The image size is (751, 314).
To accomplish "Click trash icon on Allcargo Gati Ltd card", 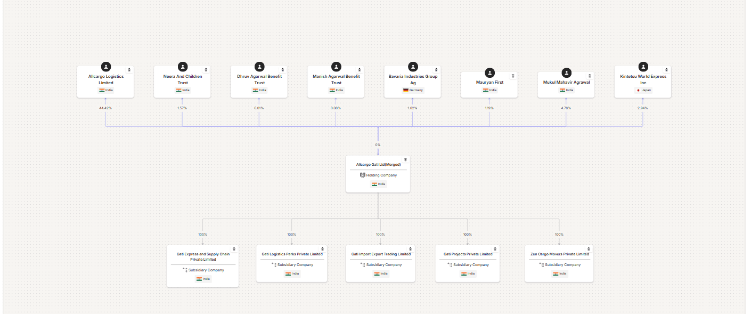I will pyautogui.click(x=405, y=159).
